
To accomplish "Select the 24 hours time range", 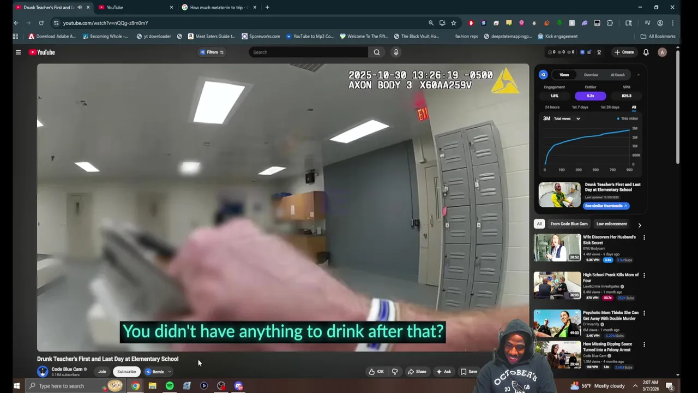I will tap(552, 108).
